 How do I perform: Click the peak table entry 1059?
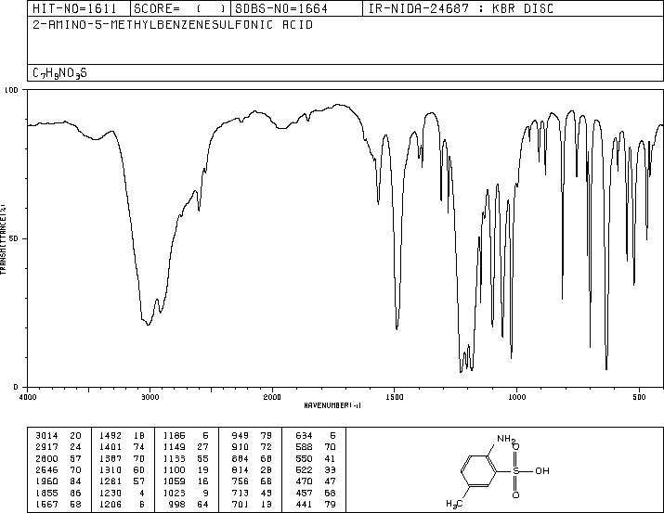tap(174, 481)
